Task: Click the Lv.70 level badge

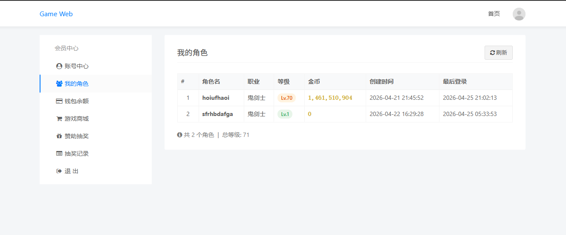Action: 286,98
